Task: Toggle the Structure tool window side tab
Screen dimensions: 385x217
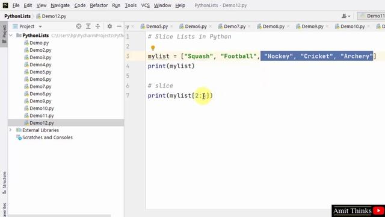Action: coord(4,183)
